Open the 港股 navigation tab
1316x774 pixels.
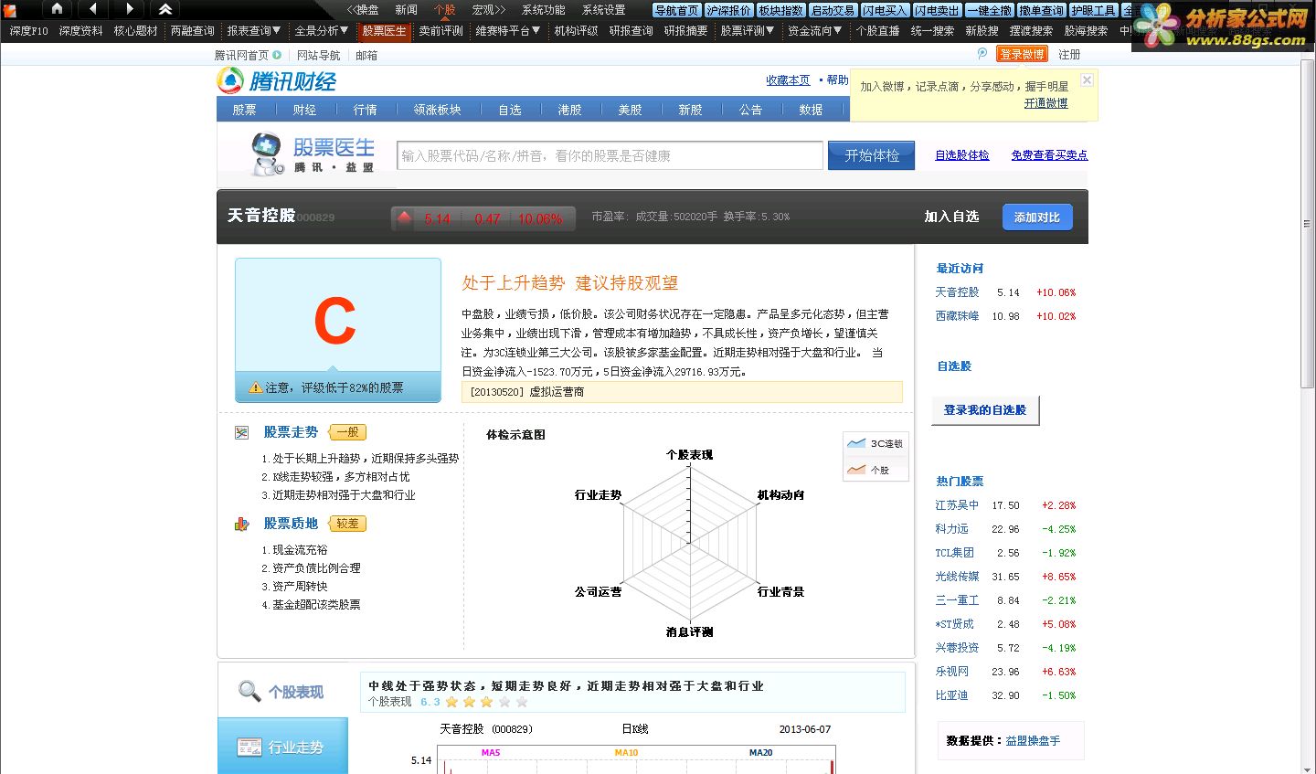coord(569,109)
